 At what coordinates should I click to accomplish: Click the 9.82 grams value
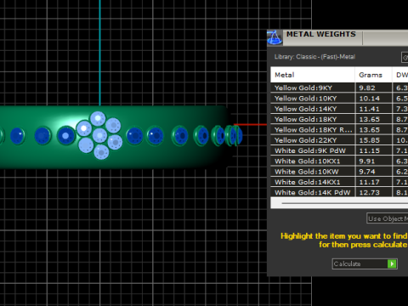click(x=367, y=88)
